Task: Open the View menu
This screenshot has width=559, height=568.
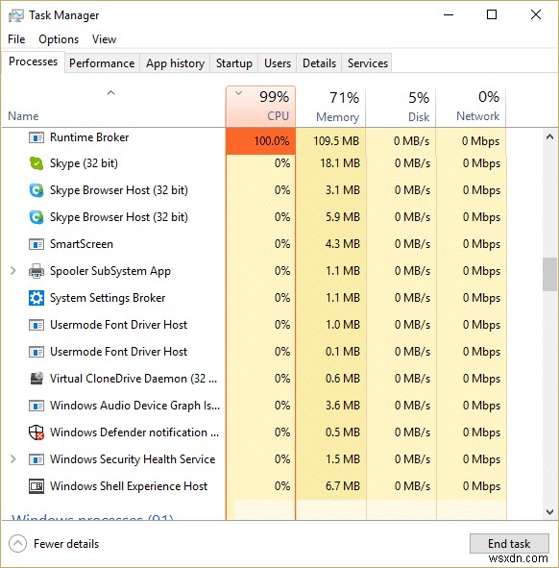Action: point(104,39)
